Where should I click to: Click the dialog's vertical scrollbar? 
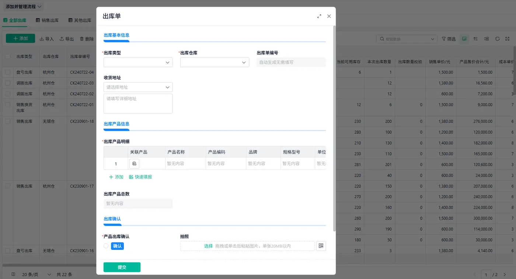[x=334, y=128]
